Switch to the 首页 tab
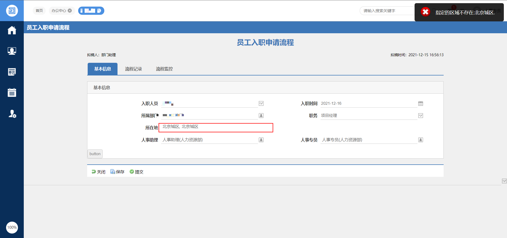The height and width of the screenshot is (238, 507). tap(39, 11)
